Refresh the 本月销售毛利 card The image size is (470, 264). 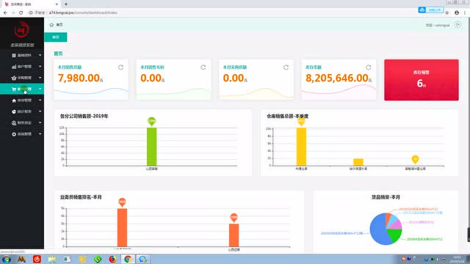tap(203, 67)
